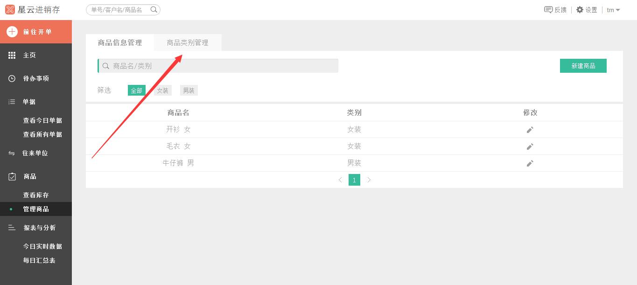Select the 全部 filter
This screenshot has width=637, height=285.
[136, 90]
